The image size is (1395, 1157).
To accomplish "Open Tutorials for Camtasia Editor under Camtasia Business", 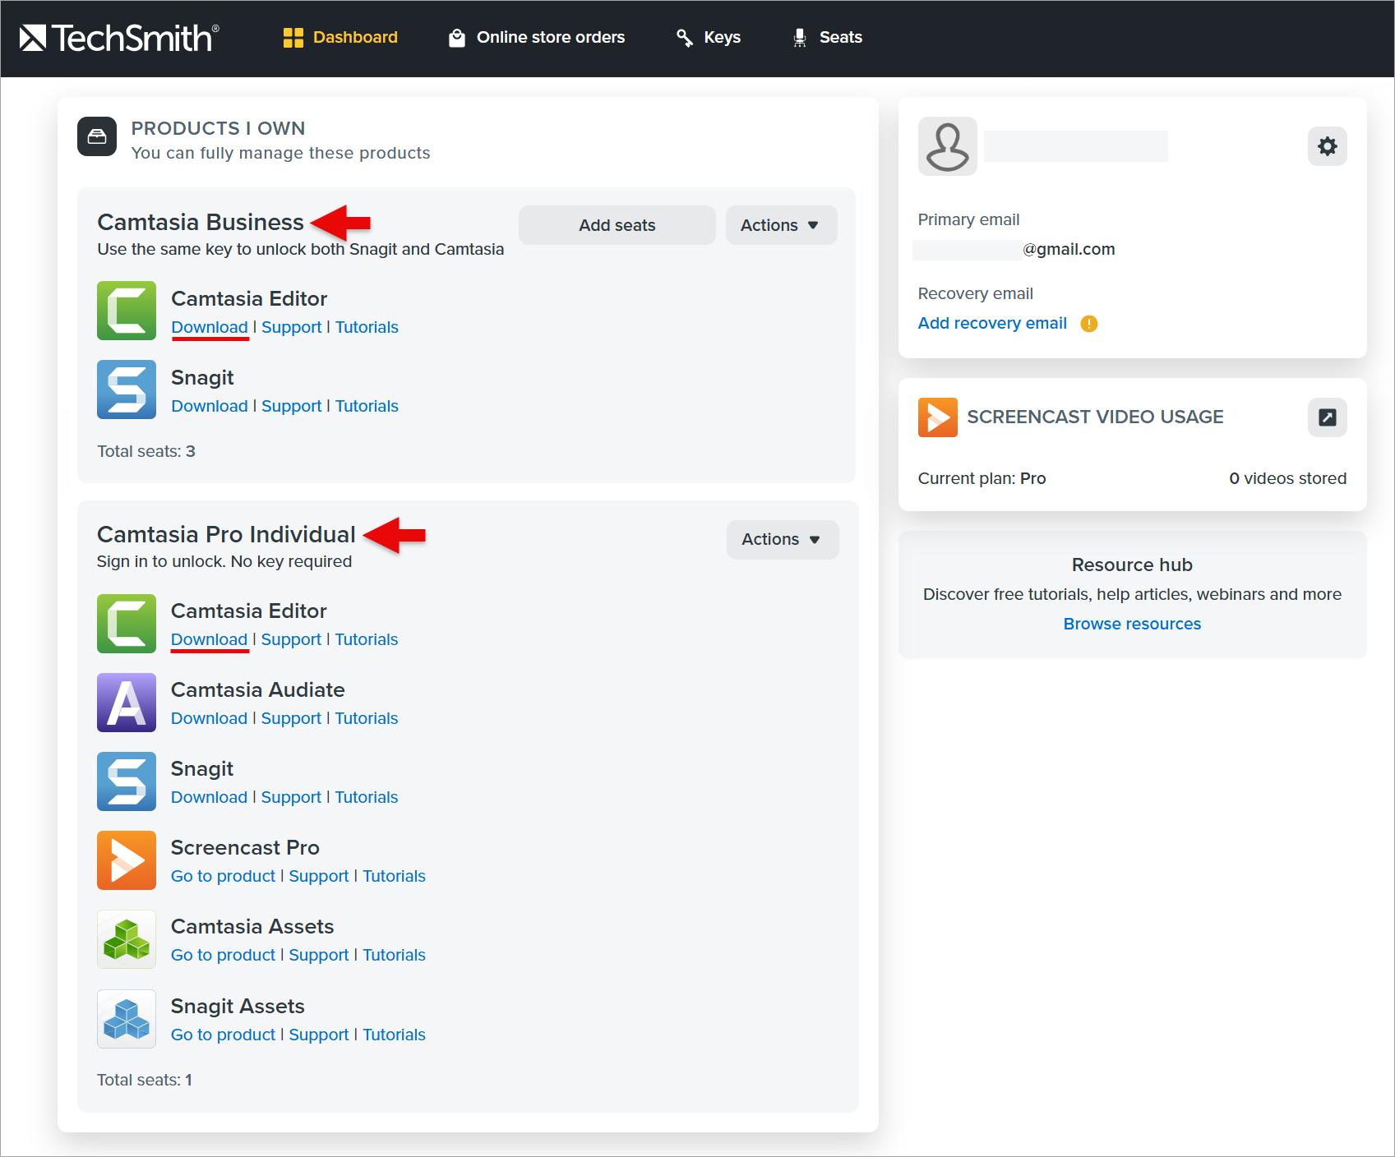I will tap(367, 328).
